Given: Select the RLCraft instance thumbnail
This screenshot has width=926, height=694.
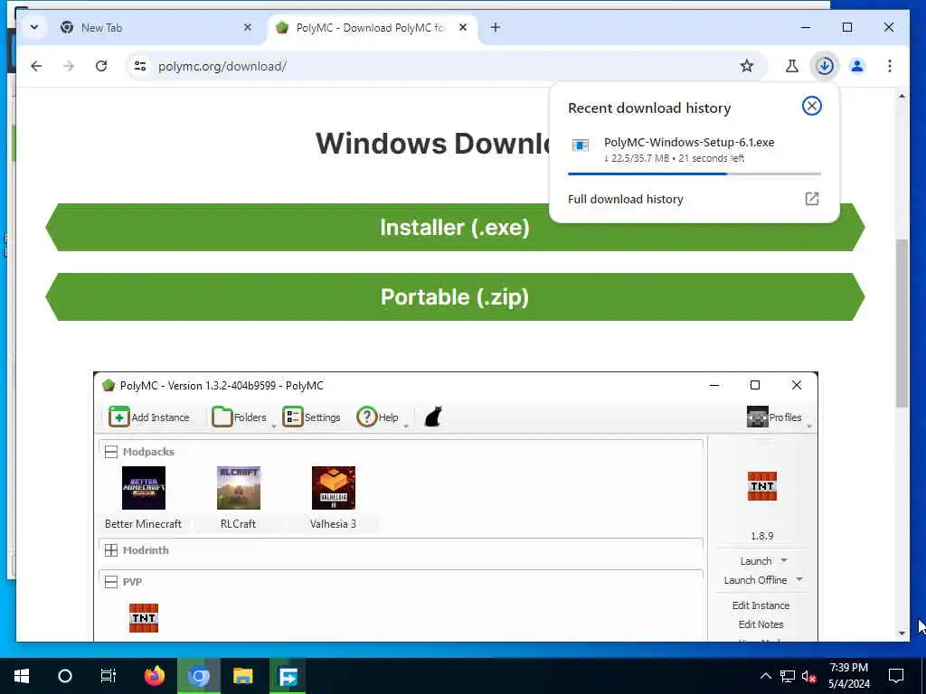Looking at the screenshot, I should click(239, 488).
